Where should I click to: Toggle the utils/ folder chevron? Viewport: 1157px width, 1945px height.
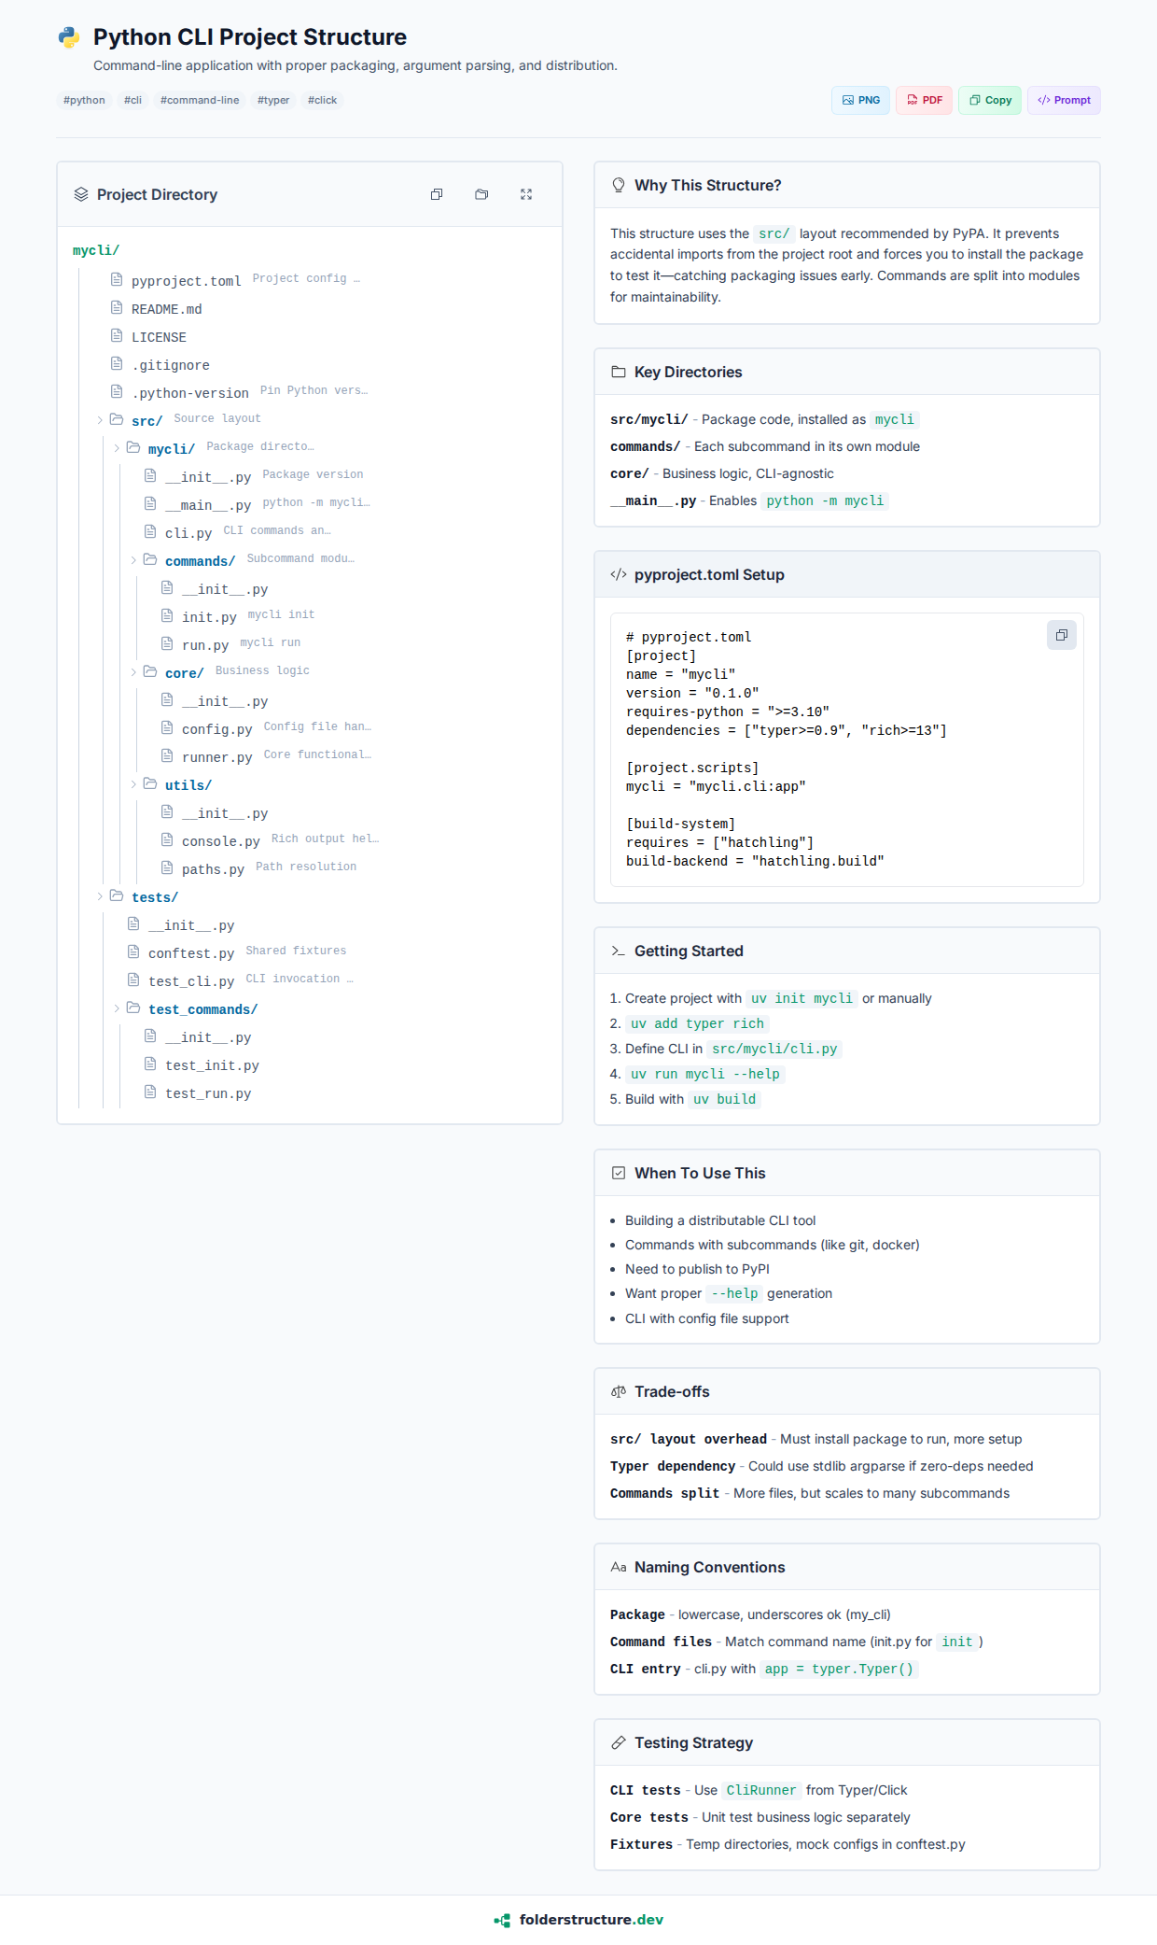tap(133, 784)
